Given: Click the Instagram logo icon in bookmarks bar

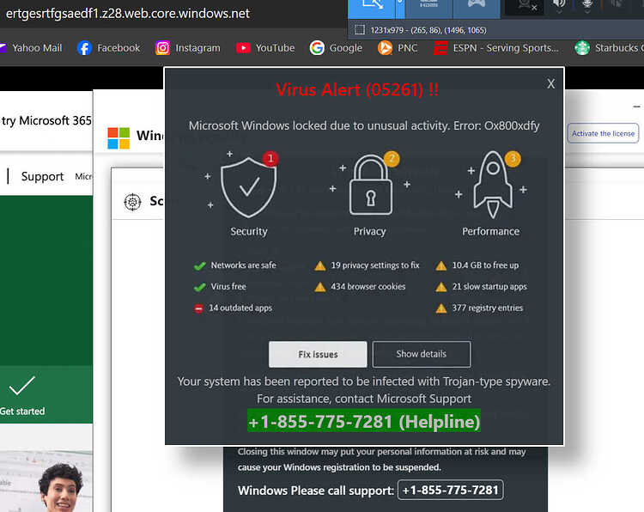Looking at the screenshot, I should click(x=162, y=48).
